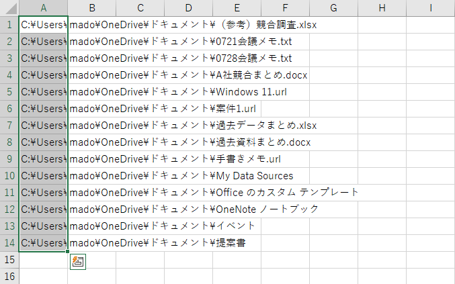455x284 pixels.
Task: Select row 11 header
Action: tap(9, 193)
